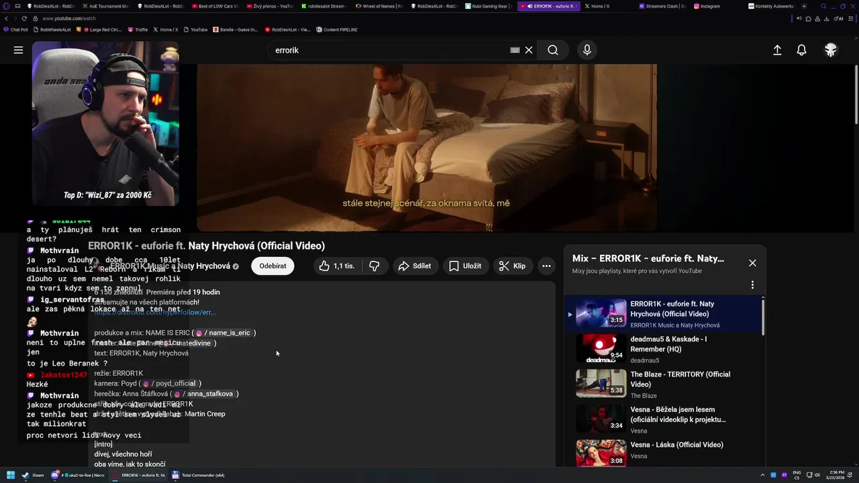Switch to Kontakty Autowerks tab

click(x=772, y=6)
